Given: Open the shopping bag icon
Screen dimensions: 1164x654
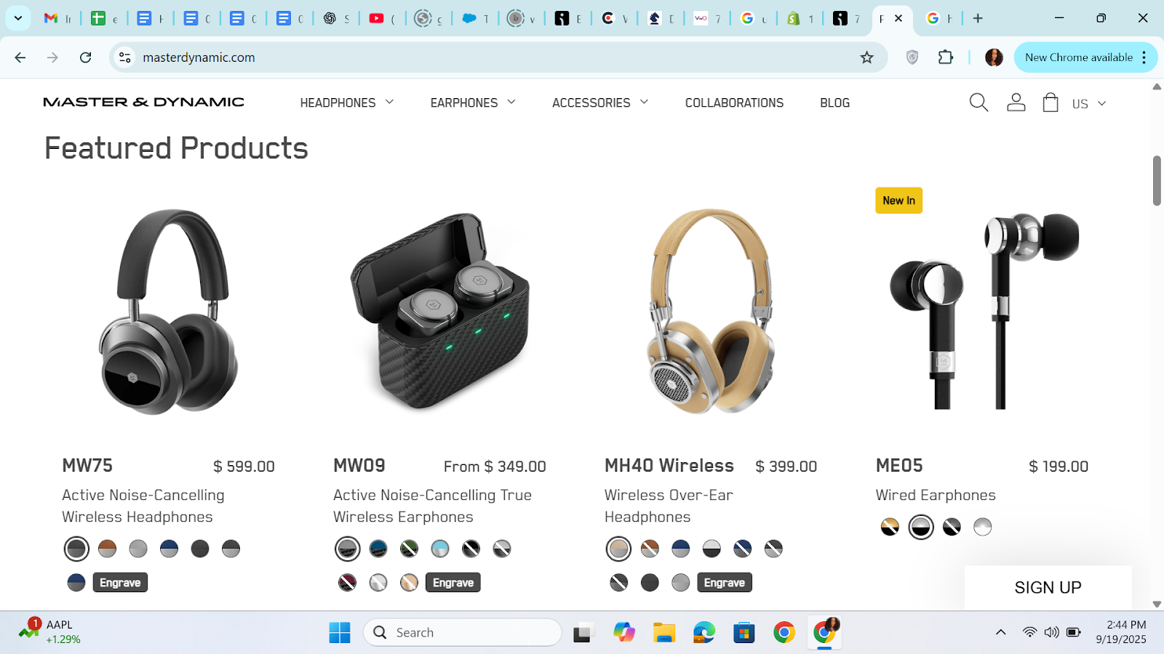Looking at the screenshot, I should click(1050, 102).
